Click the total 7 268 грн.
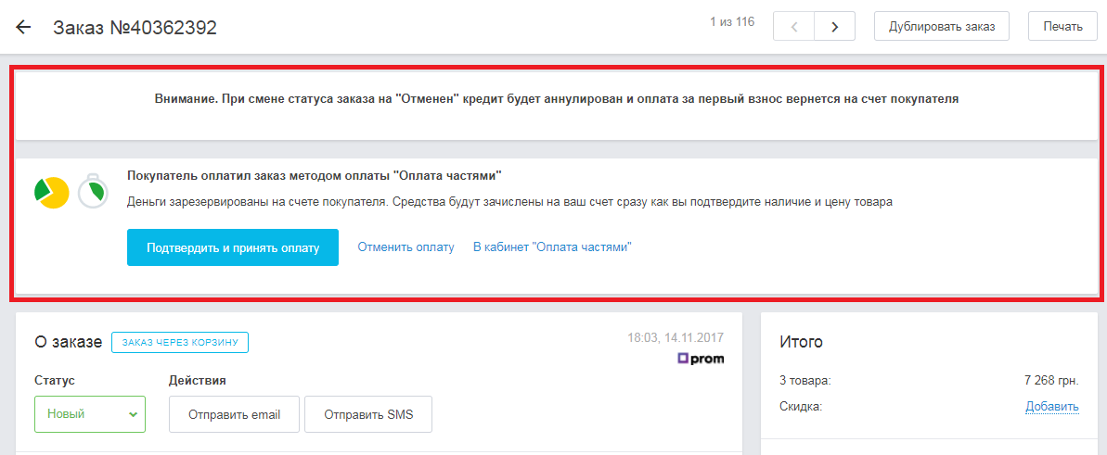Screen dimensions: 1107x455 tap(1051, 381)
